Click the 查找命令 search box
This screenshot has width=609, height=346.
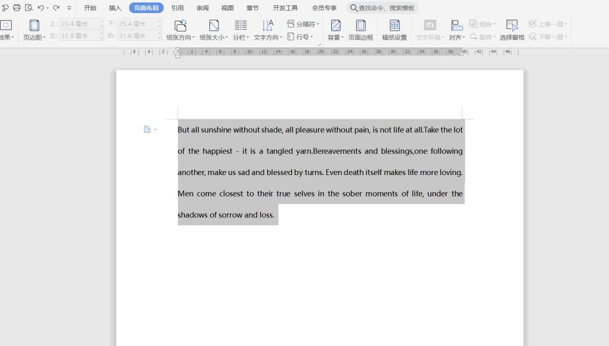[382, 8]
